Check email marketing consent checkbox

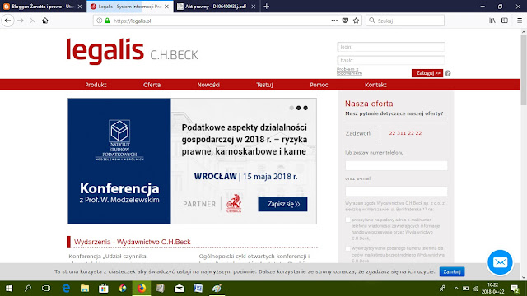[x=347, y=220]
